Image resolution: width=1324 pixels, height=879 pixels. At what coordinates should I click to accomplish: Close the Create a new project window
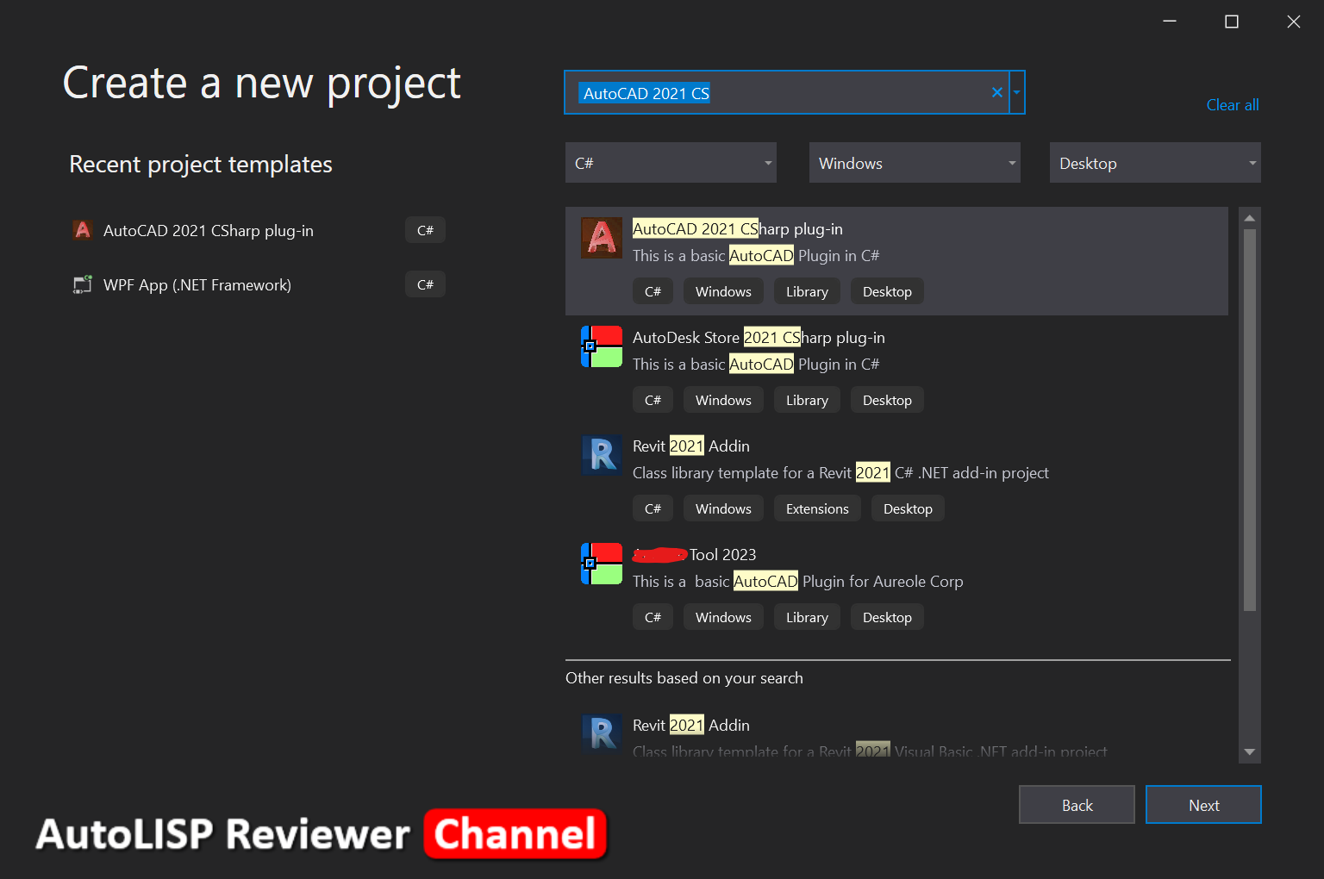[x=1294, y=22]
